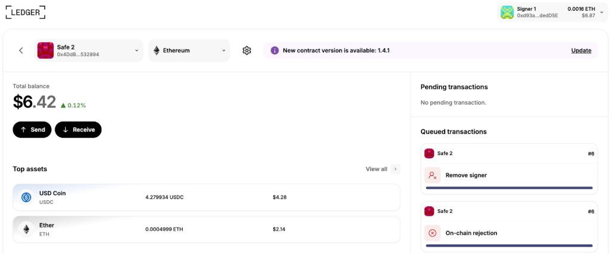
Task: Click the USD Coin token icon
Action: click(26, 197)
